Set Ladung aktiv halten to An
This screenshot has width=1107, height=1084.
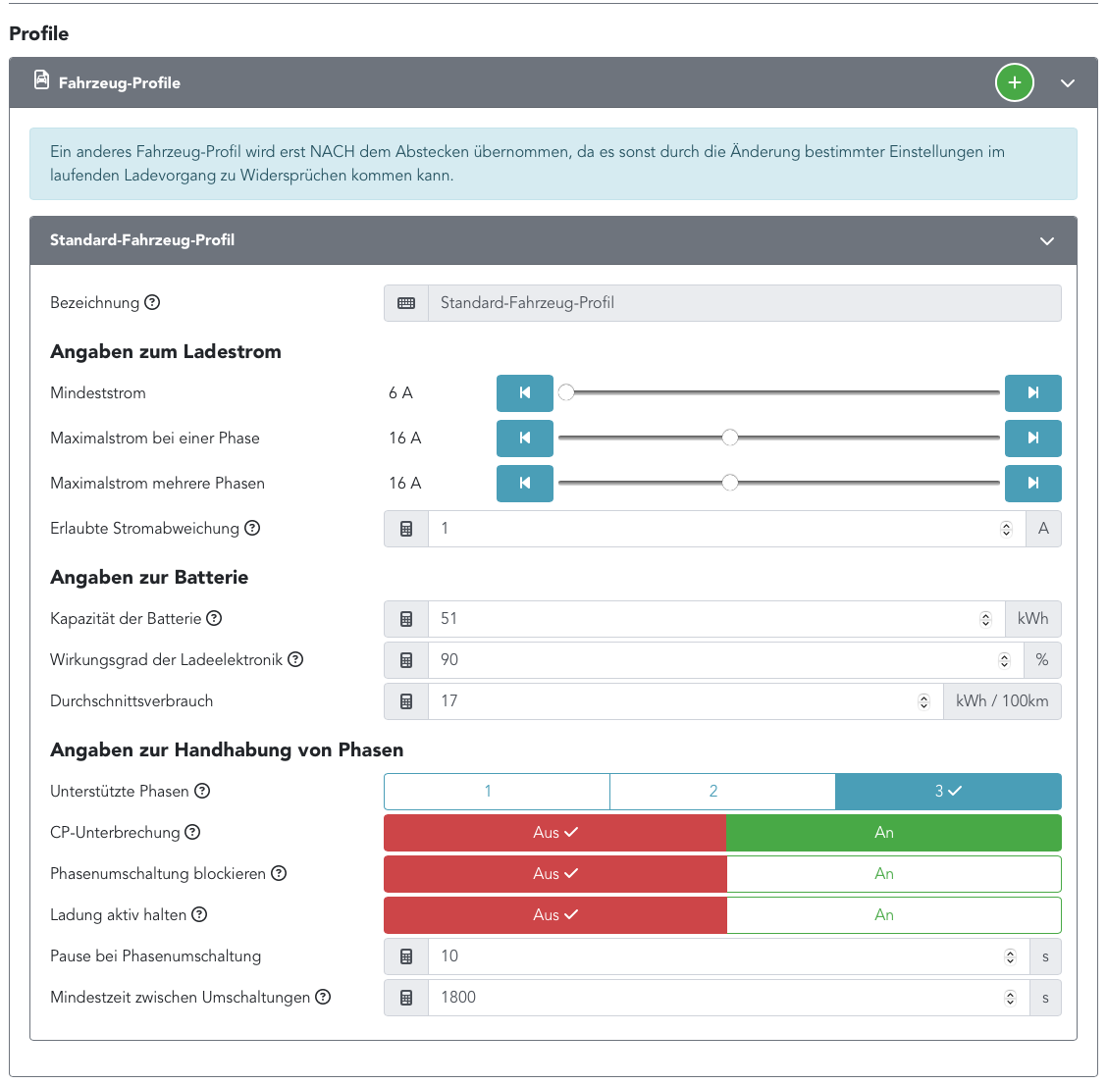click(x=894, y=915)
